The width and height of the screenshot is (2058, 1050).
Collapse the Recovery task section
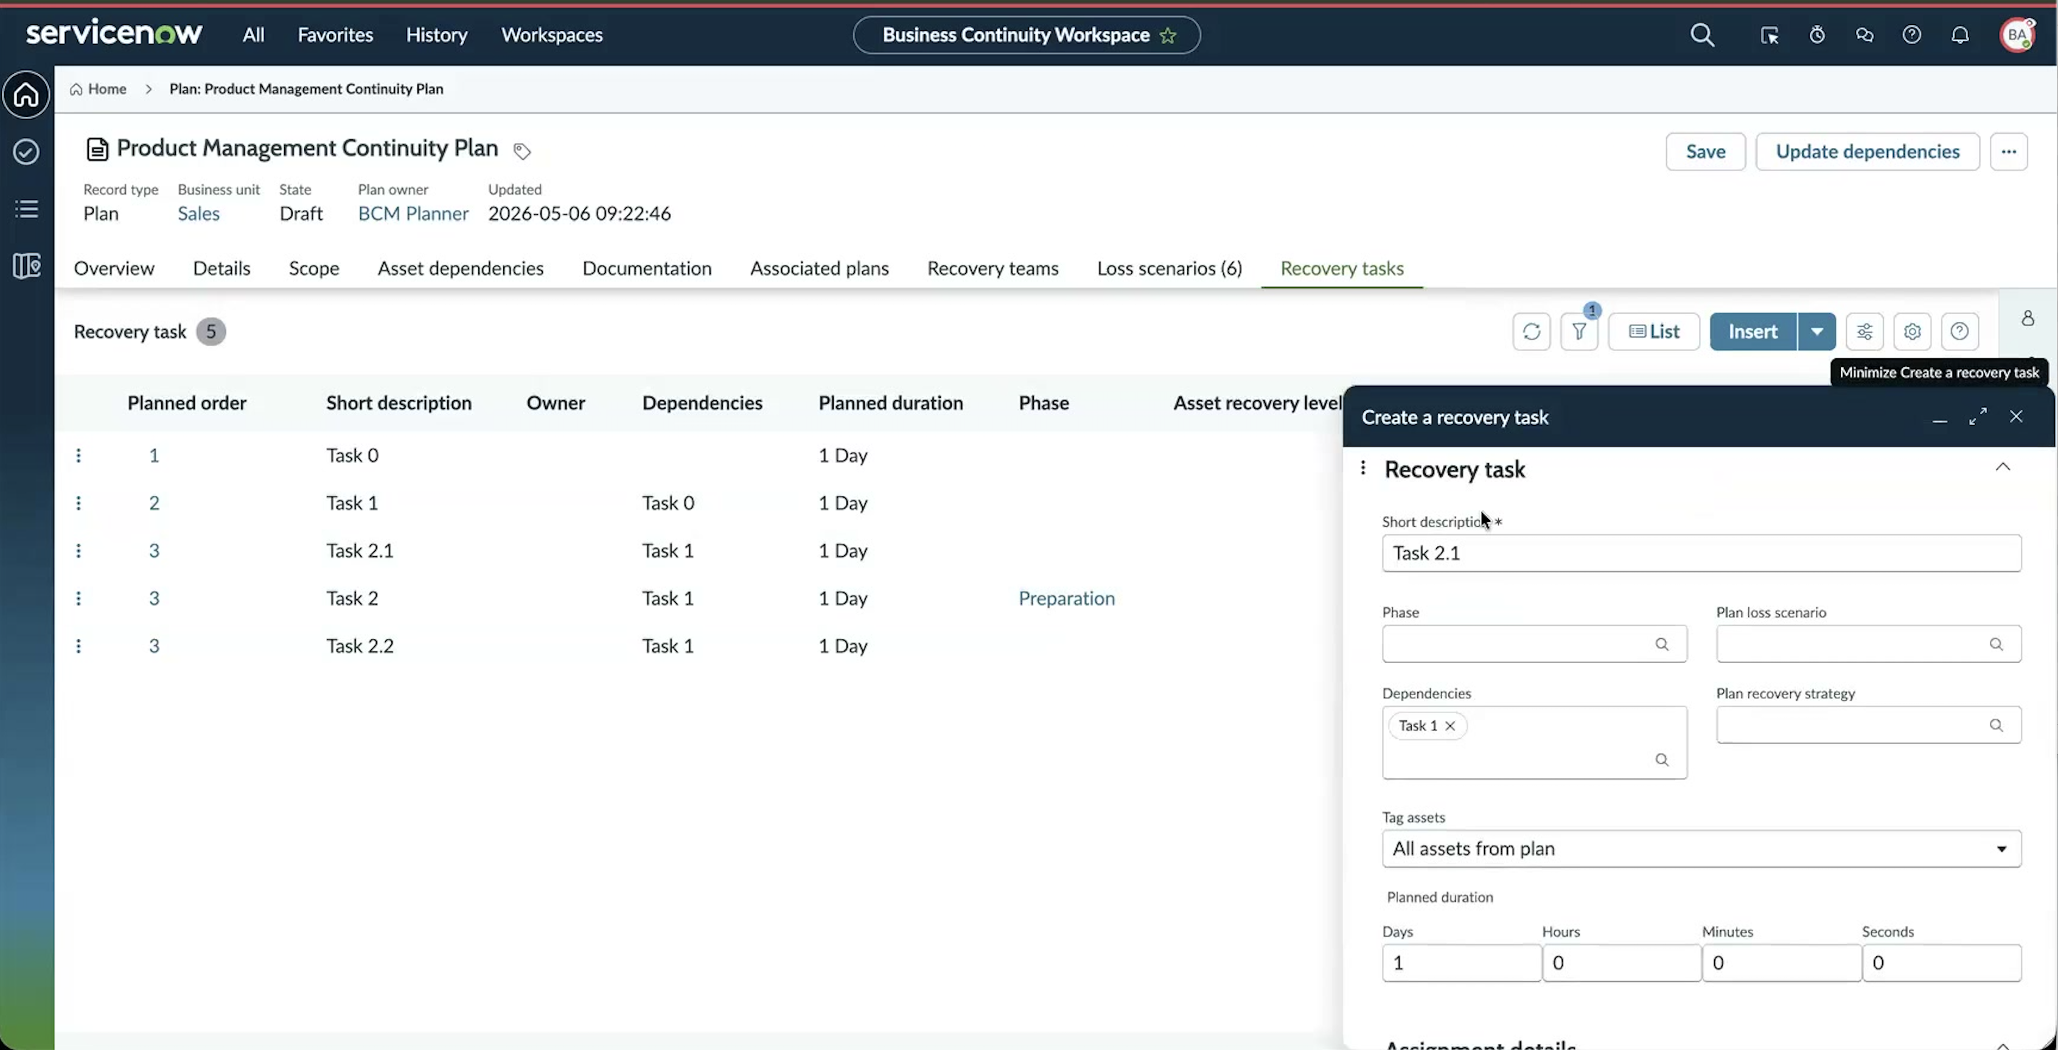click(2003, 468)
